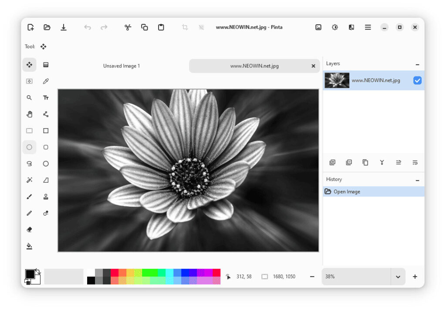Select the Magic Wand tool
The width and height of the screenshot is (446, 310).
(x=29, y=180)
